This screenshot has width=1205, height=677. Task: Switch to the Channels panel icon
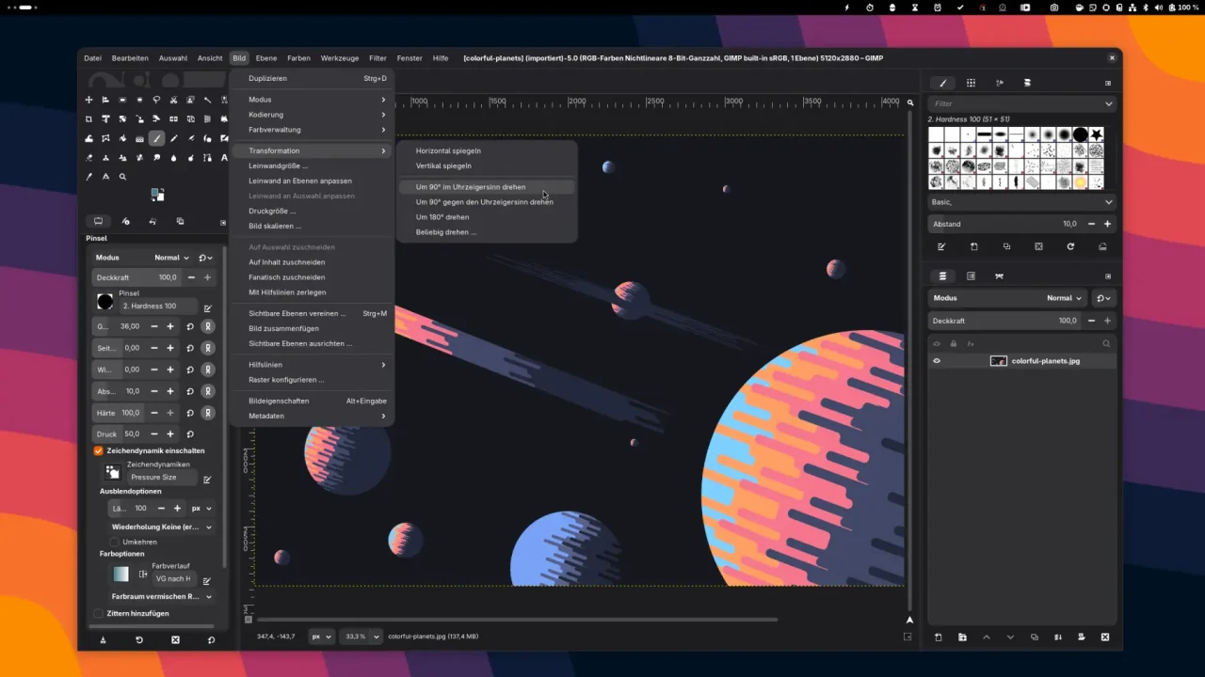coord(972,276)
